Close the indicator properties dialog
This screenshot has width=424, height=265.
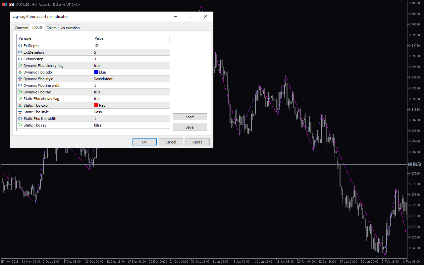click(x=206, y=16)
